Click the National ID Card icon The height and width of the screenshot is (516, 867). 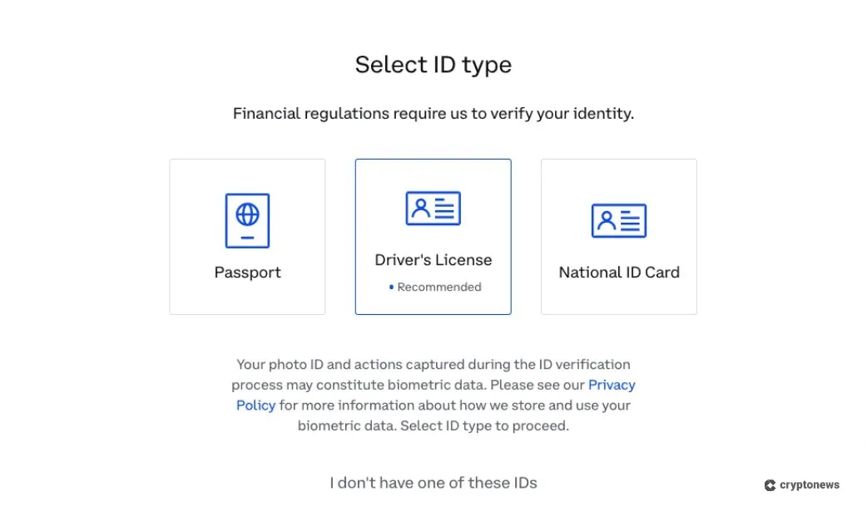coord(619,220)
